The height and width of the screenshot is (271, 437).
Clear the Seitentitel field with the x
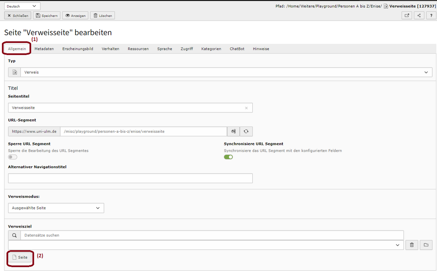(246, 108)
